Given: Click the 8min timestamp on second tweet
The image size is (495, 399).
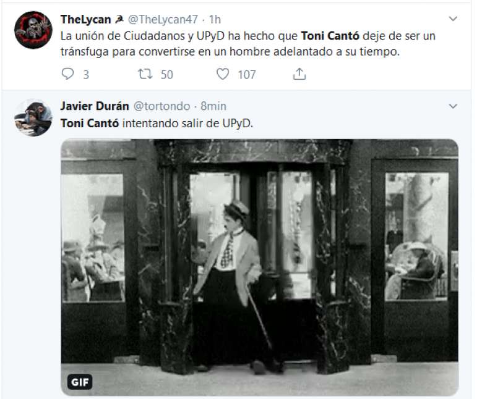Looking at the screenshot, I should pyautogui.click(x=213, y=106).
